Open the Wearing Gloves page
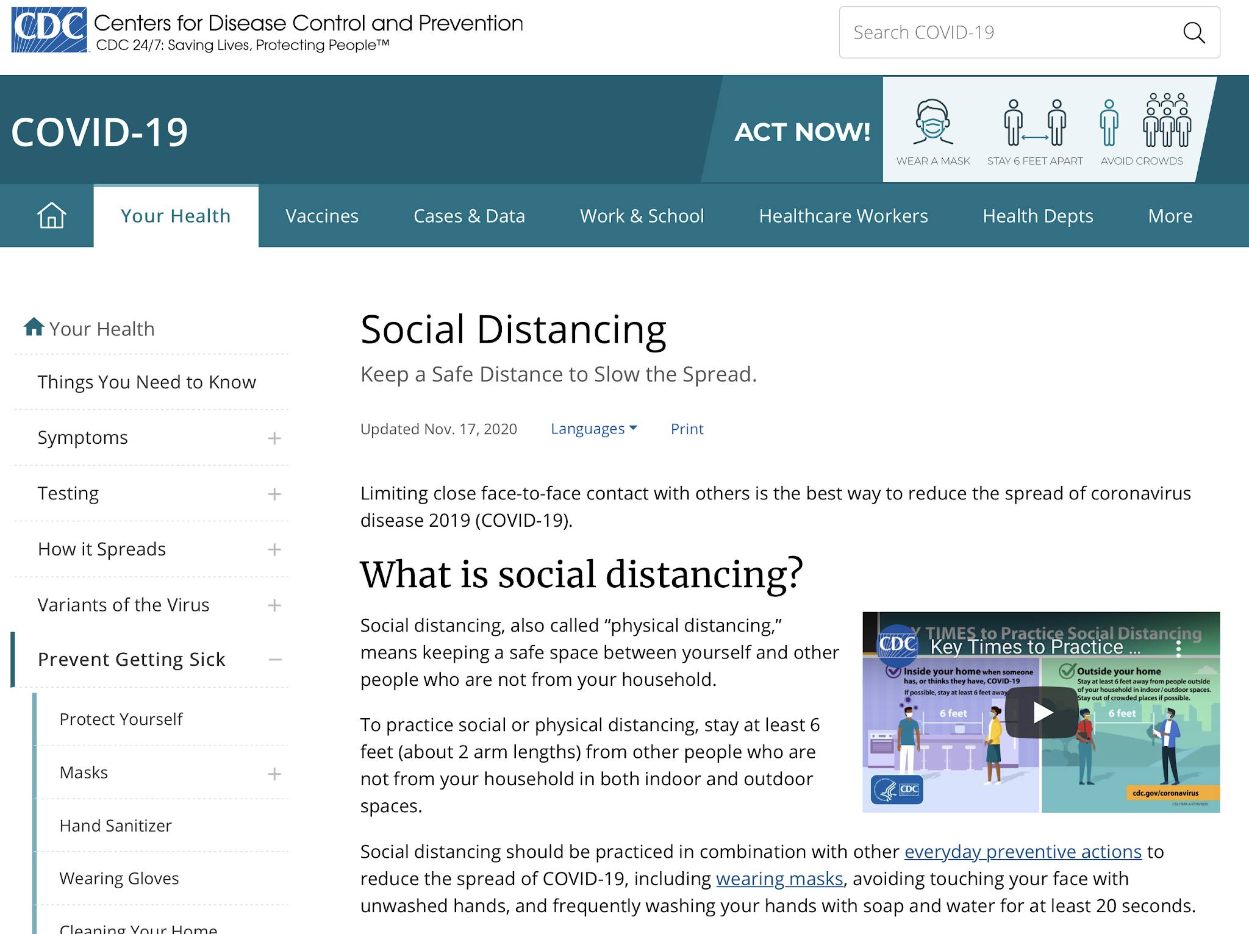1249x934 pixels. point(119,879)
